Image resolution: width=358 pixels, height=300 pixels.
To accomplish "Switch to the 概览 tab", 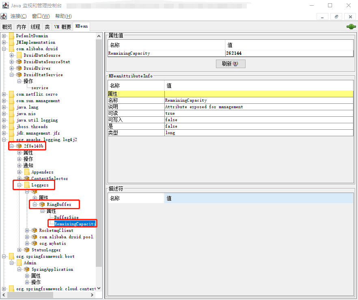I will tap(7, 27).
